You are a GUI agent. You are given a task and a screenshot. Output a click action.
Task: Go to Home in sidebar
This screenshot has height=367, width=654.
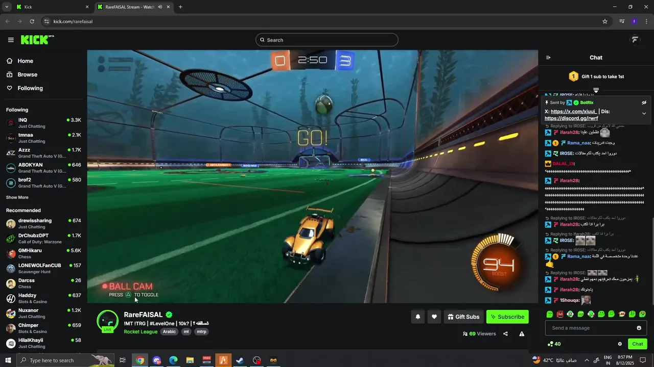tap(25, 61)
